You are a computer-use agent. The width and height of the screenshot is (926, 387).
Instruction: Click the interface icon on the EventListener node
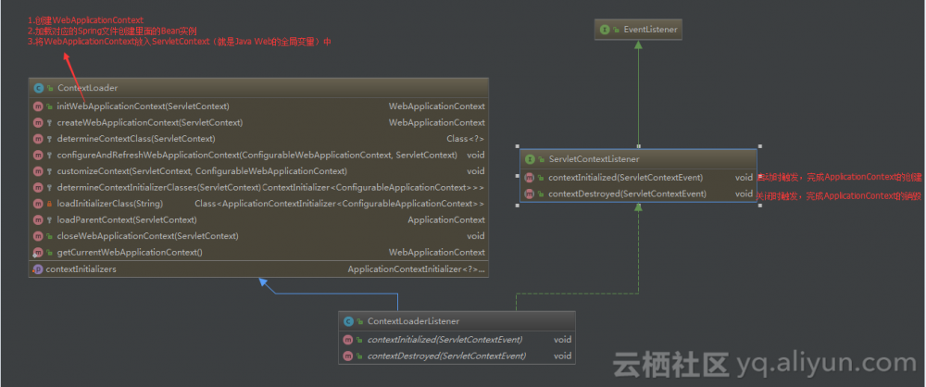[605, 29]
